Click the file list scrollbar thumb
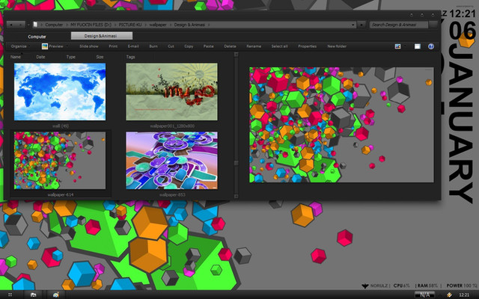 click(x=237, y=163)
